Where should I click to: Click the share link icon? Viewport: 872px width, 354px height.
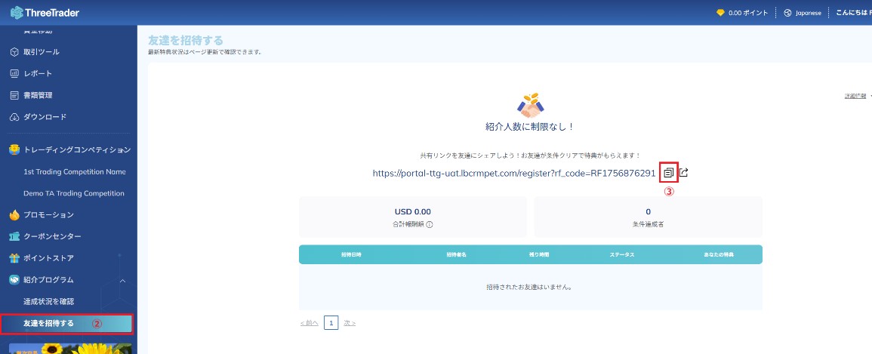point(684,172)
